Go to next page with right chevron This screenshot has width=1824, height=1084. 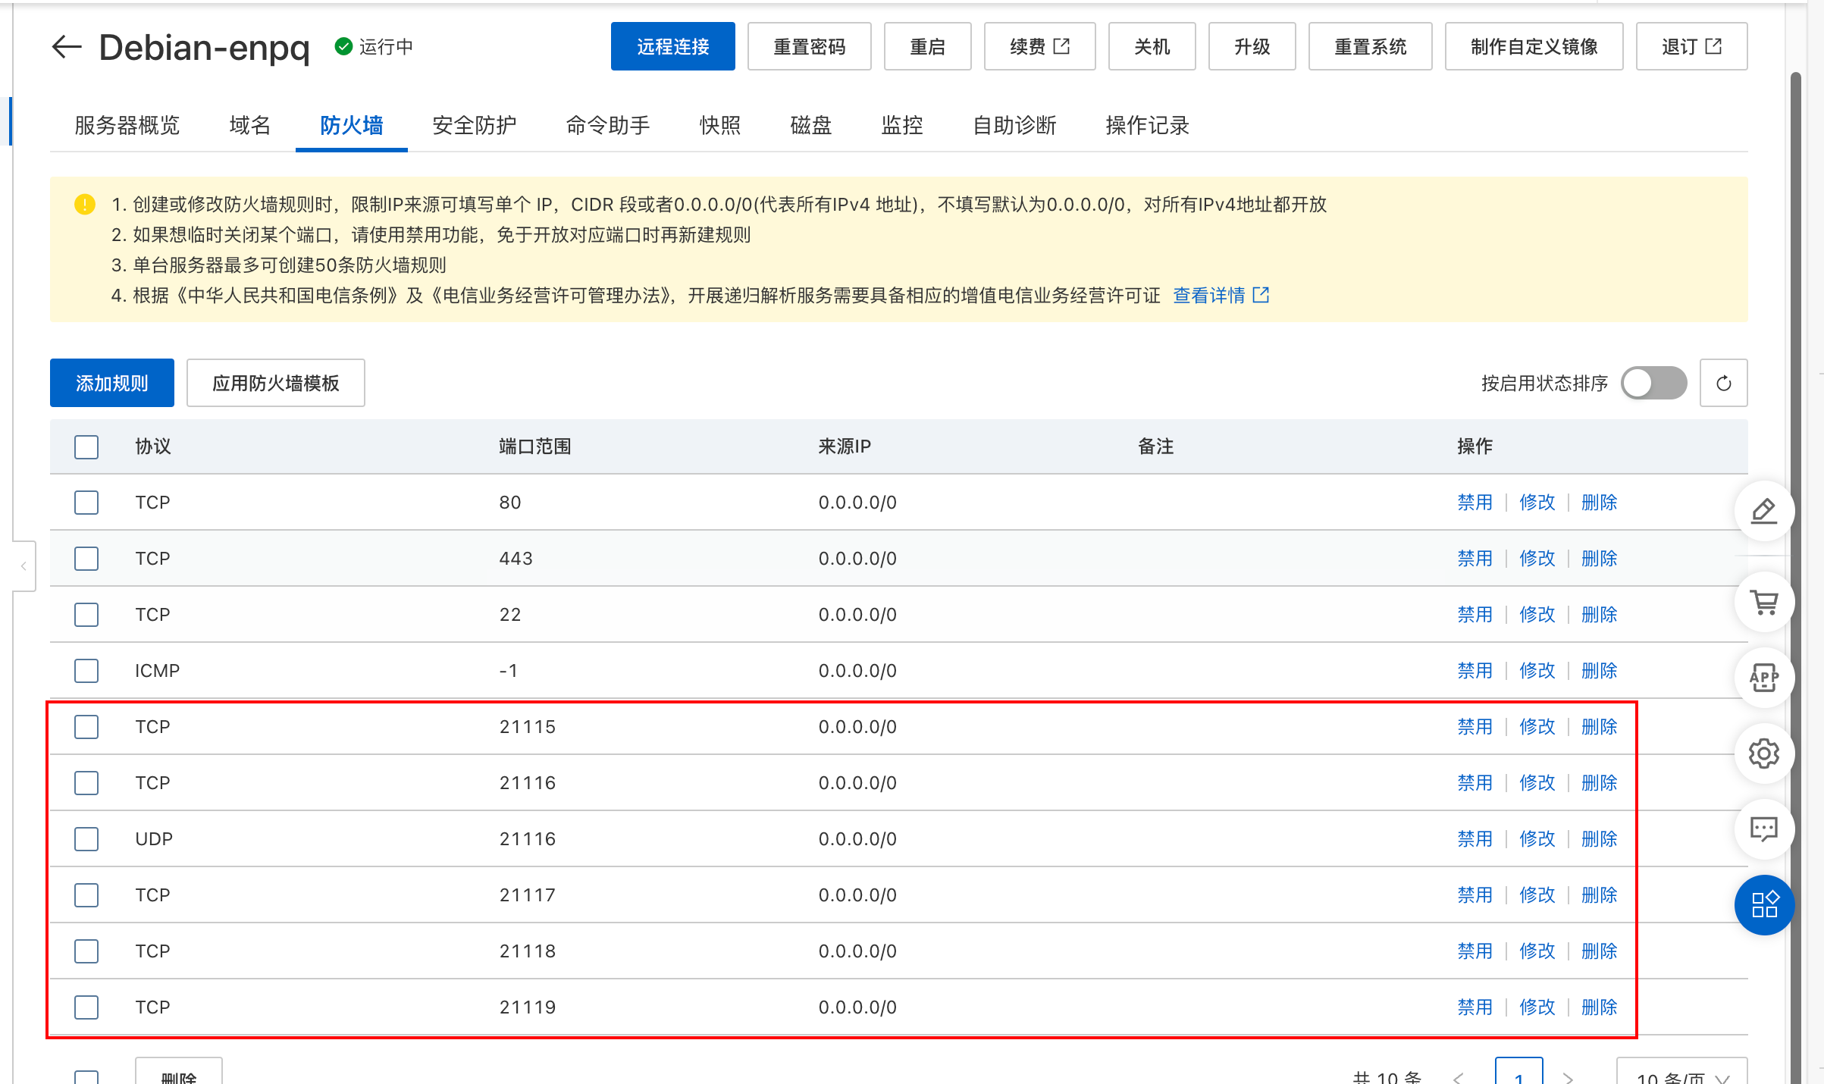pos(1569,1076)
